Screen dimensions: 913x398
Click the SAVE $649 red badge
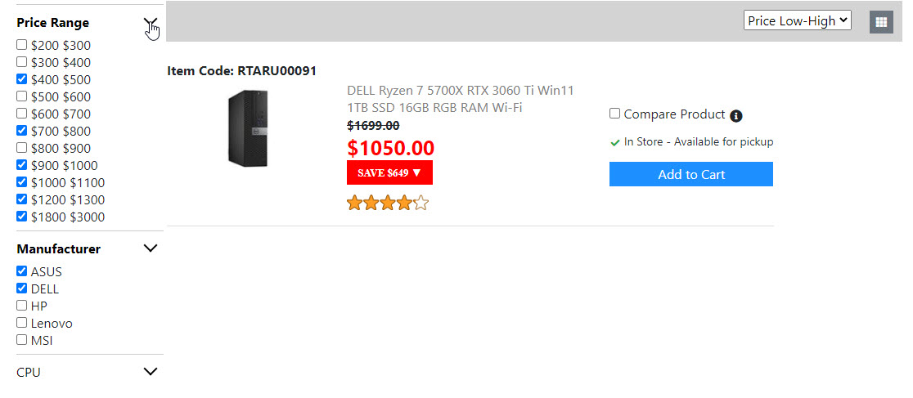click(389, 172)
